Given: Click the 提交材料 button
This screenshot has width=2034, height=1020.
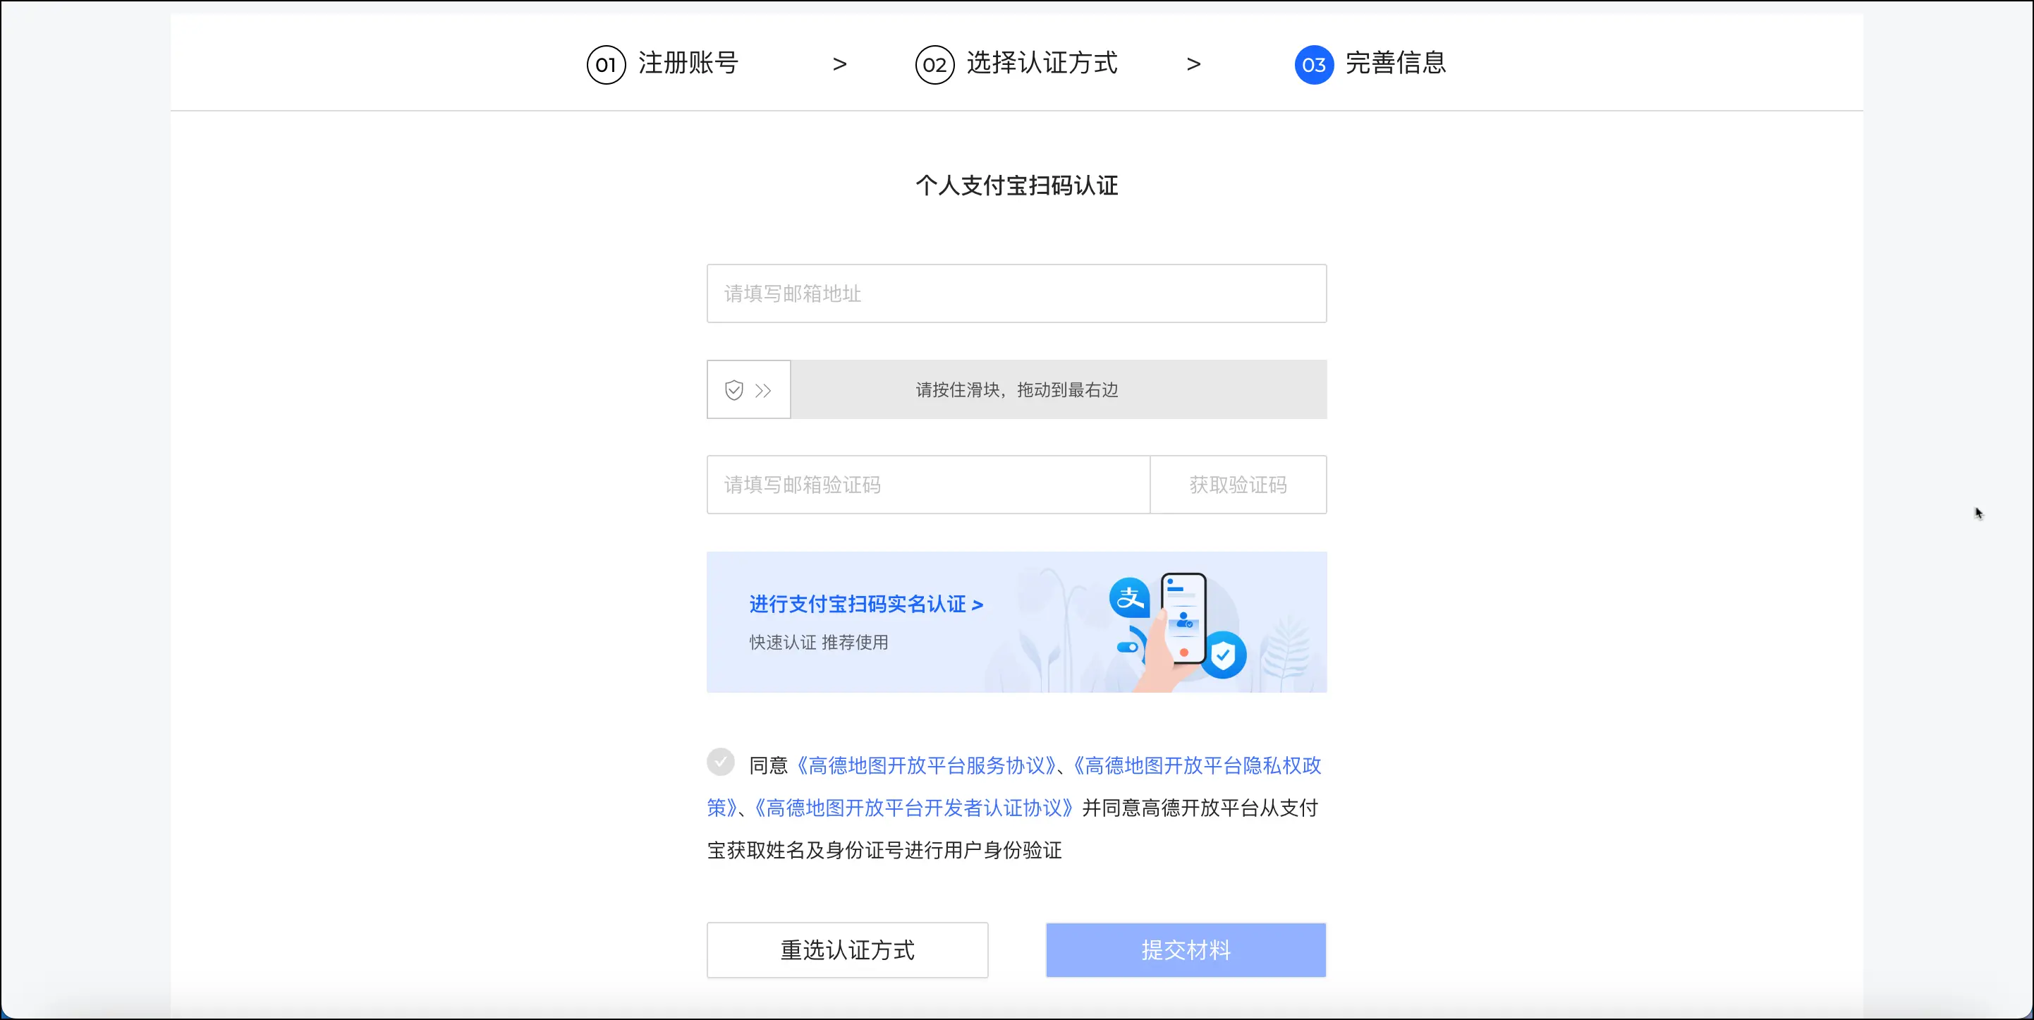Looking at the screenshot, I should (x=1186, y=949).
